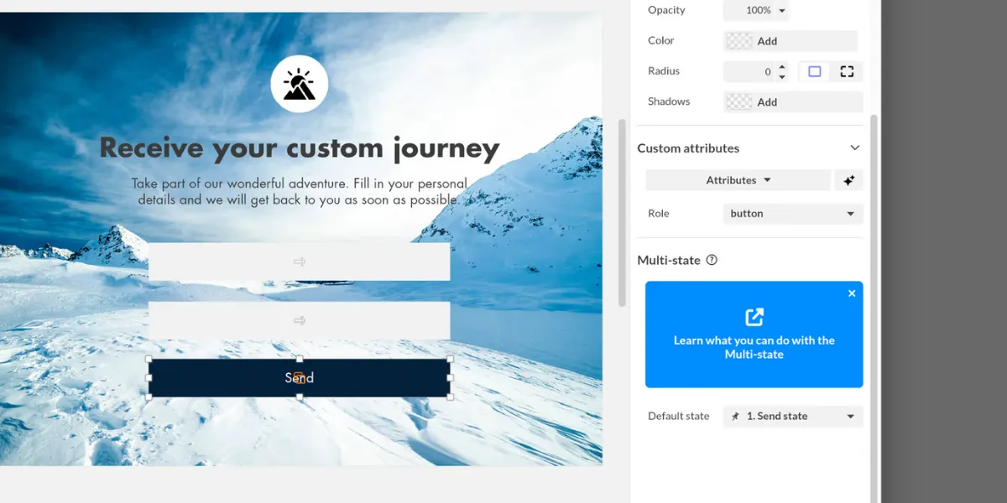Click the mountain sun logo icon
The height and width of the screenshot is (503, 1007).
click(300, 84)
